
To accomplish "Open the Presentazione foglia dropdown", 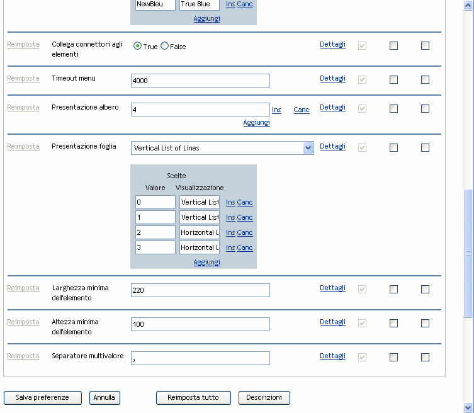I will 308,148.
